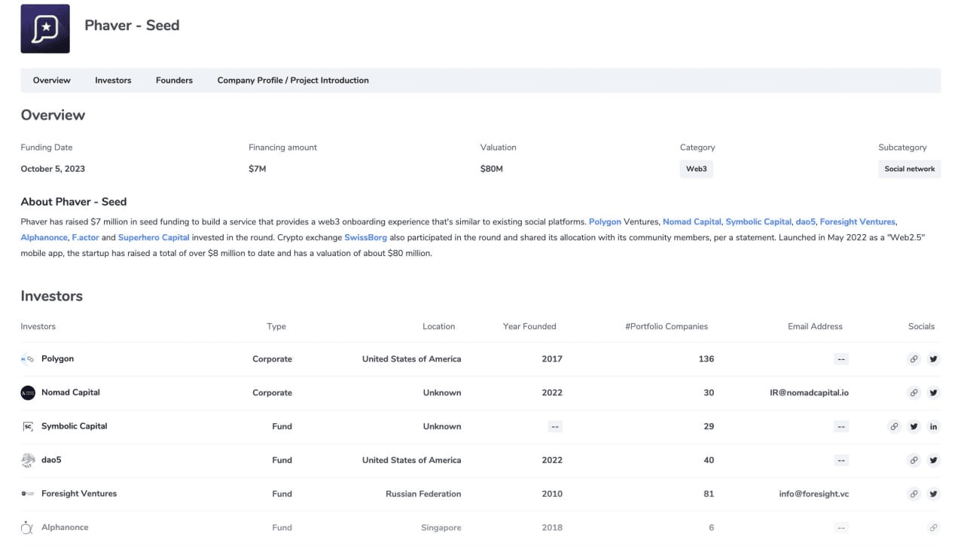Click the Web3 category tag
This screenshot has width=964, height=552.
[696, 169]
